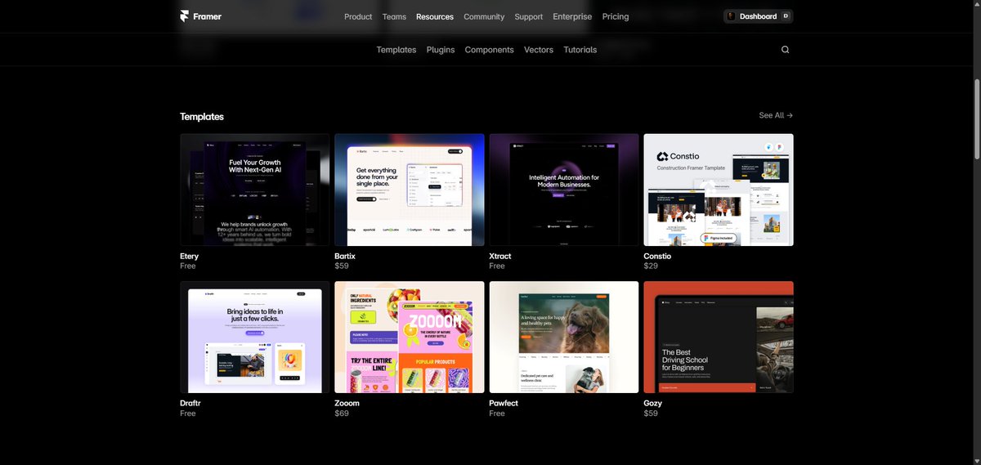Switch to the Components tab
Viewport: 981px width, 465px height.
tap(489, 50)
